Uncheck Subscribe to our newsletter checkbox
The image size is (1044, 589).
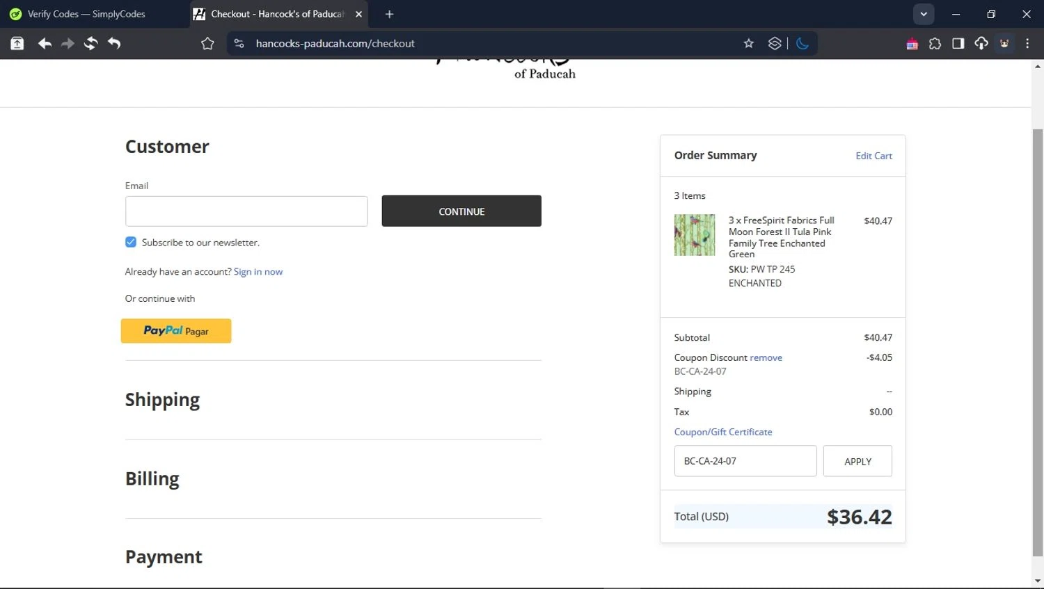[131, 242]
